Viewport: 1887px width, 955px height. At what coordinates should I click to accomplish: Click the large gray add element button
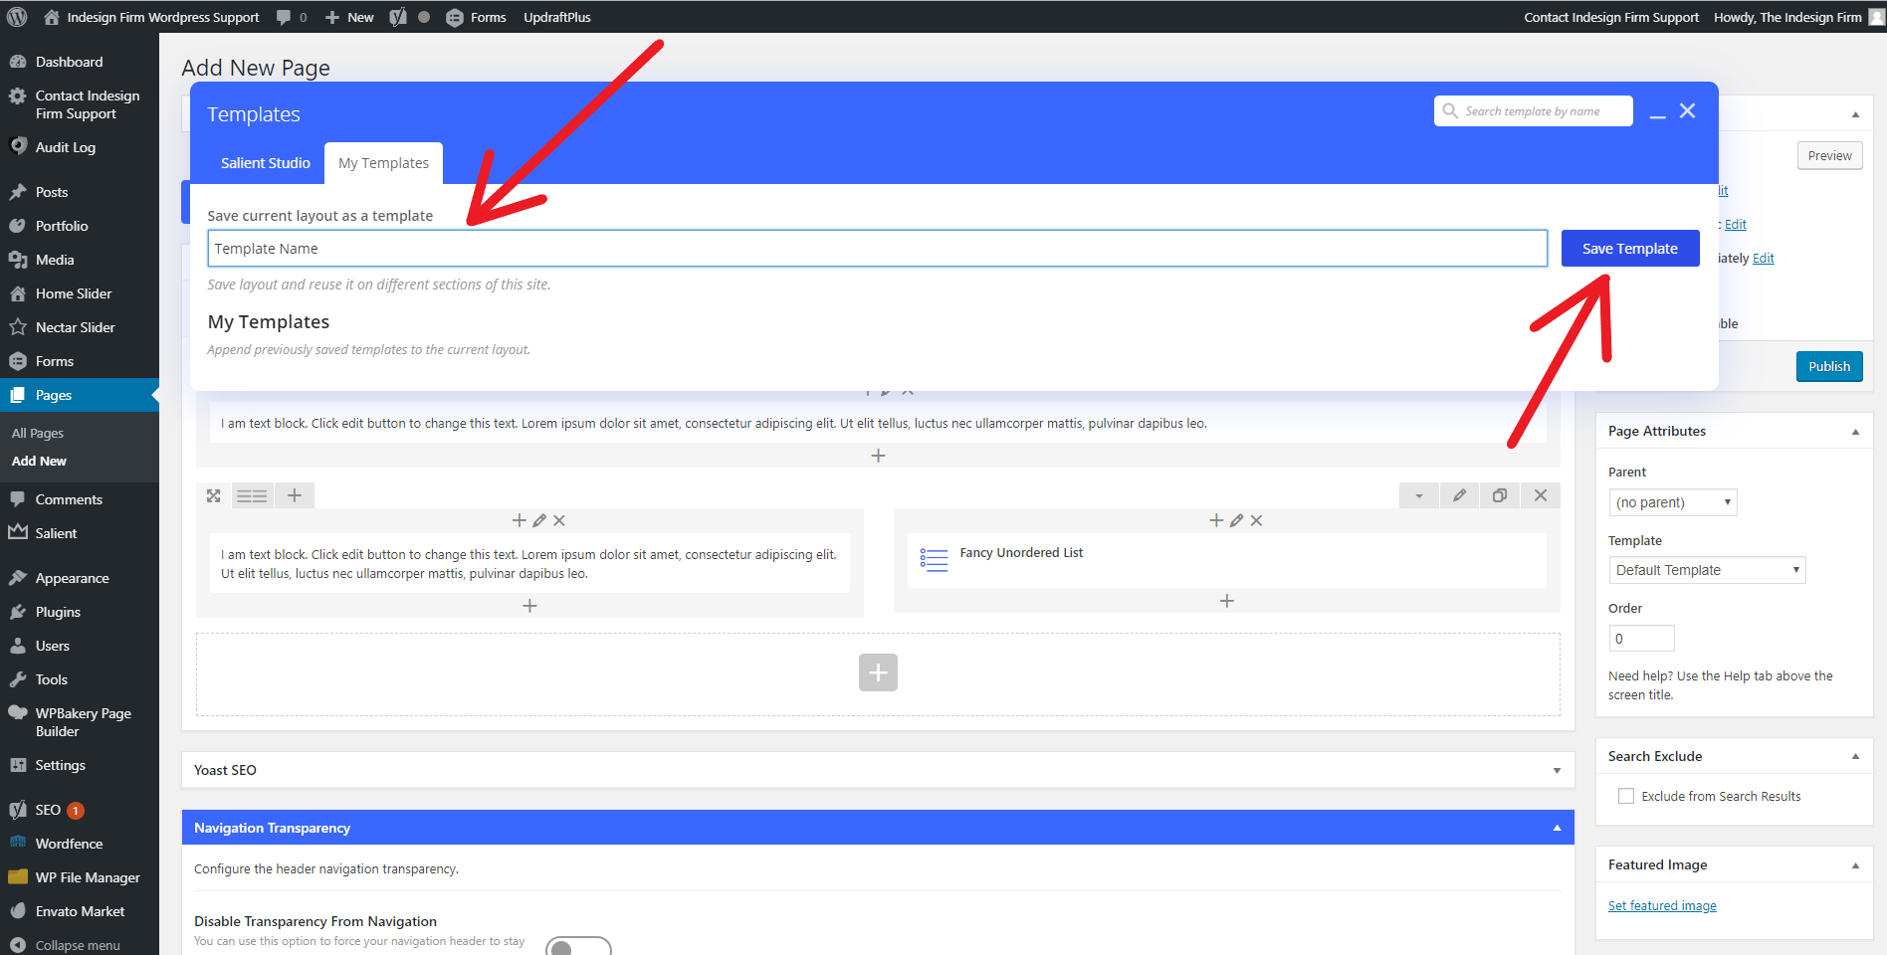878,672
